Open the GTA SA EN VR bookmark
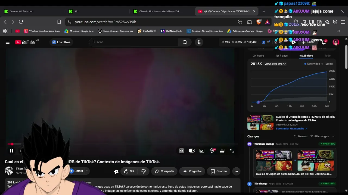 pos(147,31)
